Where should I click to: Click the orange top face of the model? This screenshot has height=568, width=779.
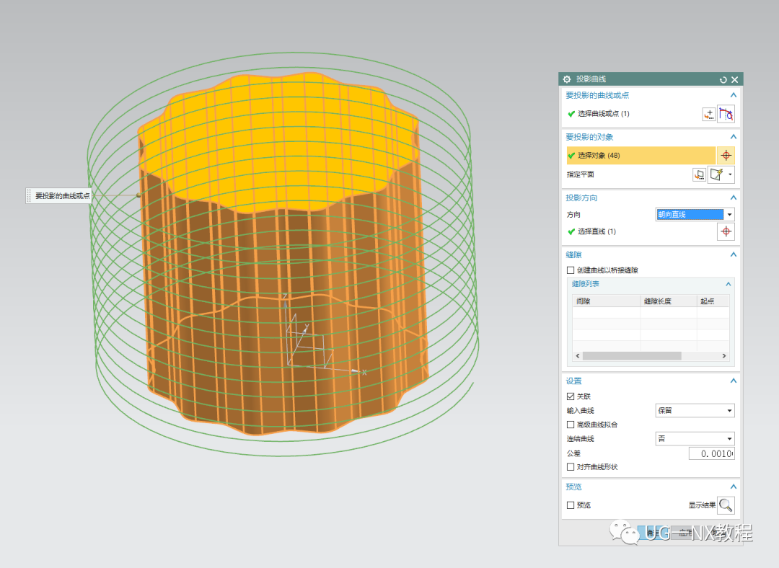278,144
